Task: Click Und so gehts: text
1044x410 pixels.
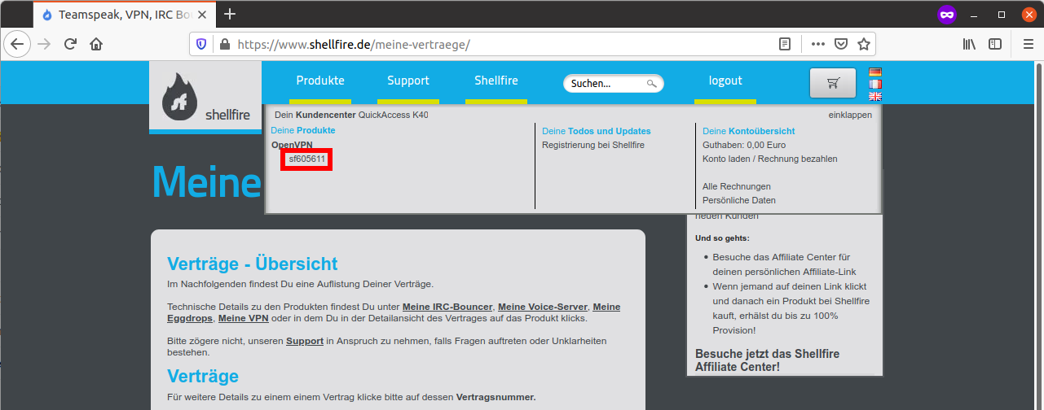Action: 722,238
